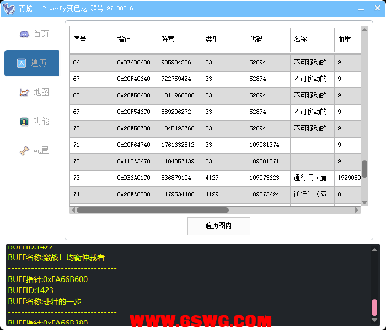Click the Discord icon beside 首页
Image resolution: width=386 pixels, height=330 pixels.
pyautogui.click(x=24, y=34)
